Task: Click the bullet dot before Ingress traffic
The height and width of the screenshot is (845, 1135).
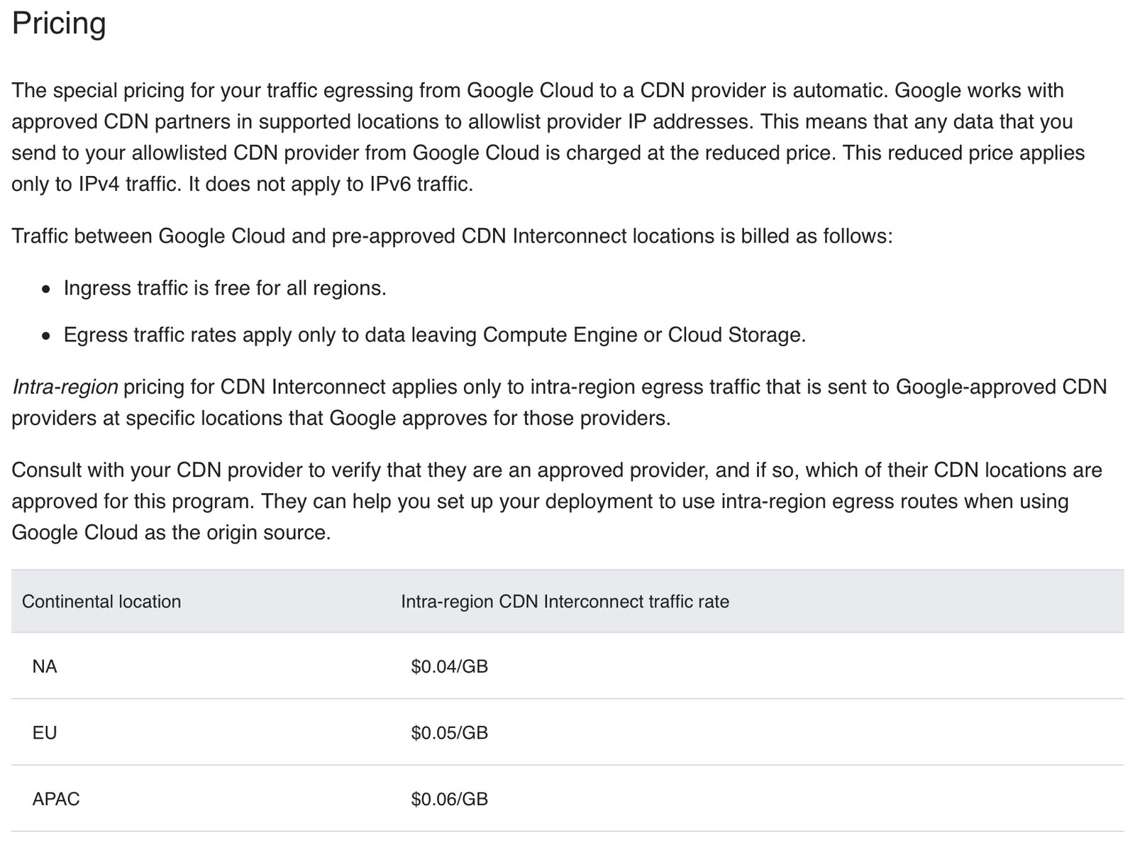Action: [x=46, y=289]
